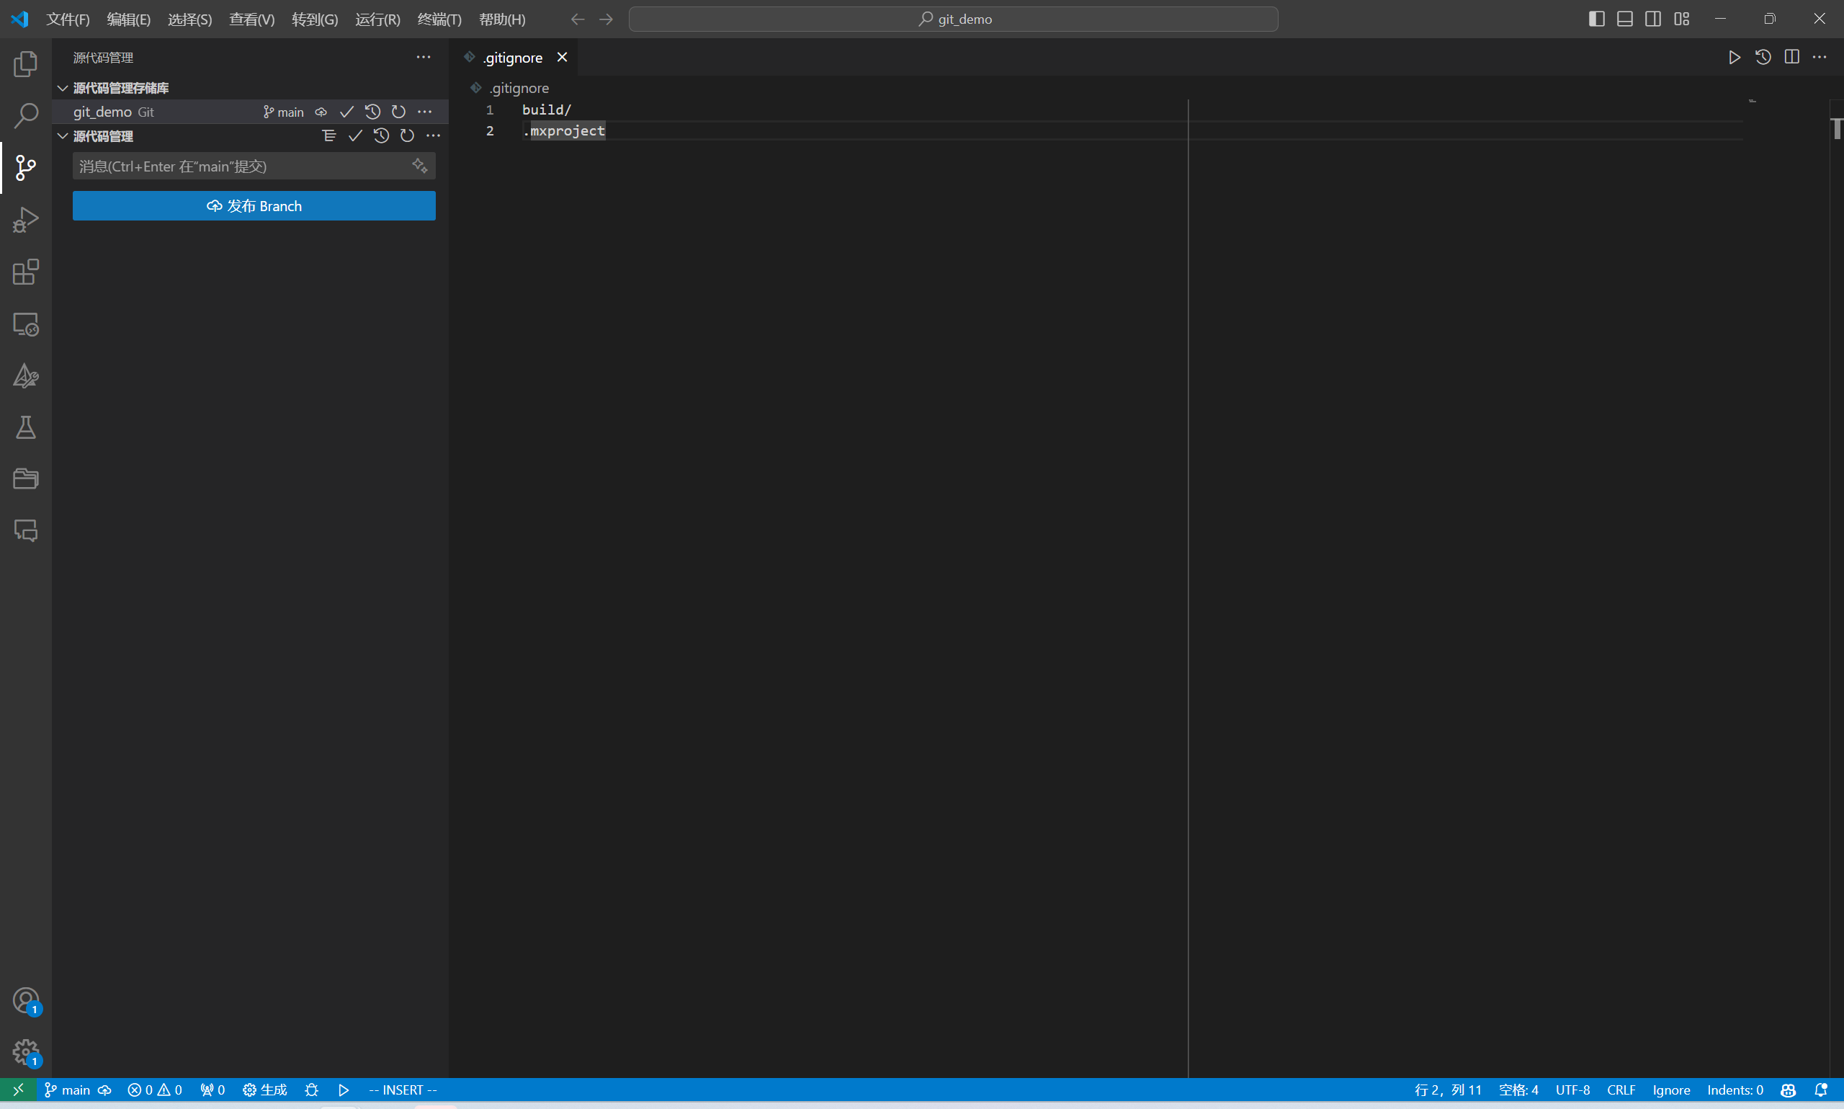Viewport: 1844px width, 1109px height.
Task: Select the .gitignore editor tab
Action: coord(512,58)
